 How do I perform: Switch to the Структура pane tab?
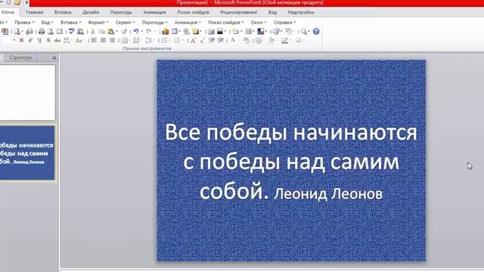click(20, 57)
